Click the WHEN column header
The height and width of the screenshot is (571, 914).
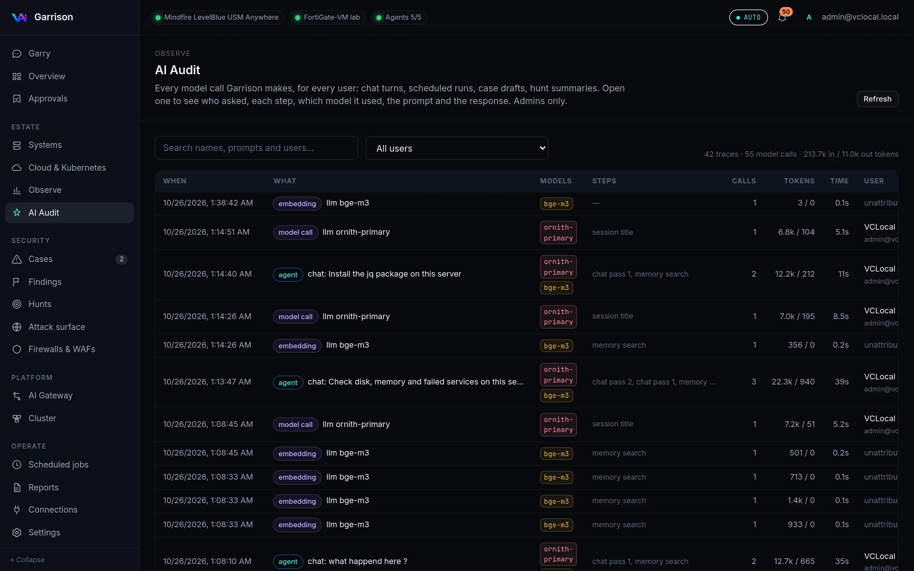tap(175, 181)
